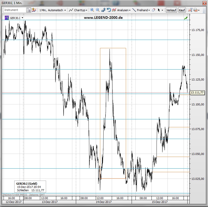
Task: Open the Charttyp dropdown
Action: tap(79, 10)
